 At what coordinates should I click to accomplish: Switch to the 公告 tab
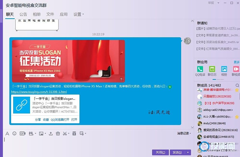tap(23, 14)
